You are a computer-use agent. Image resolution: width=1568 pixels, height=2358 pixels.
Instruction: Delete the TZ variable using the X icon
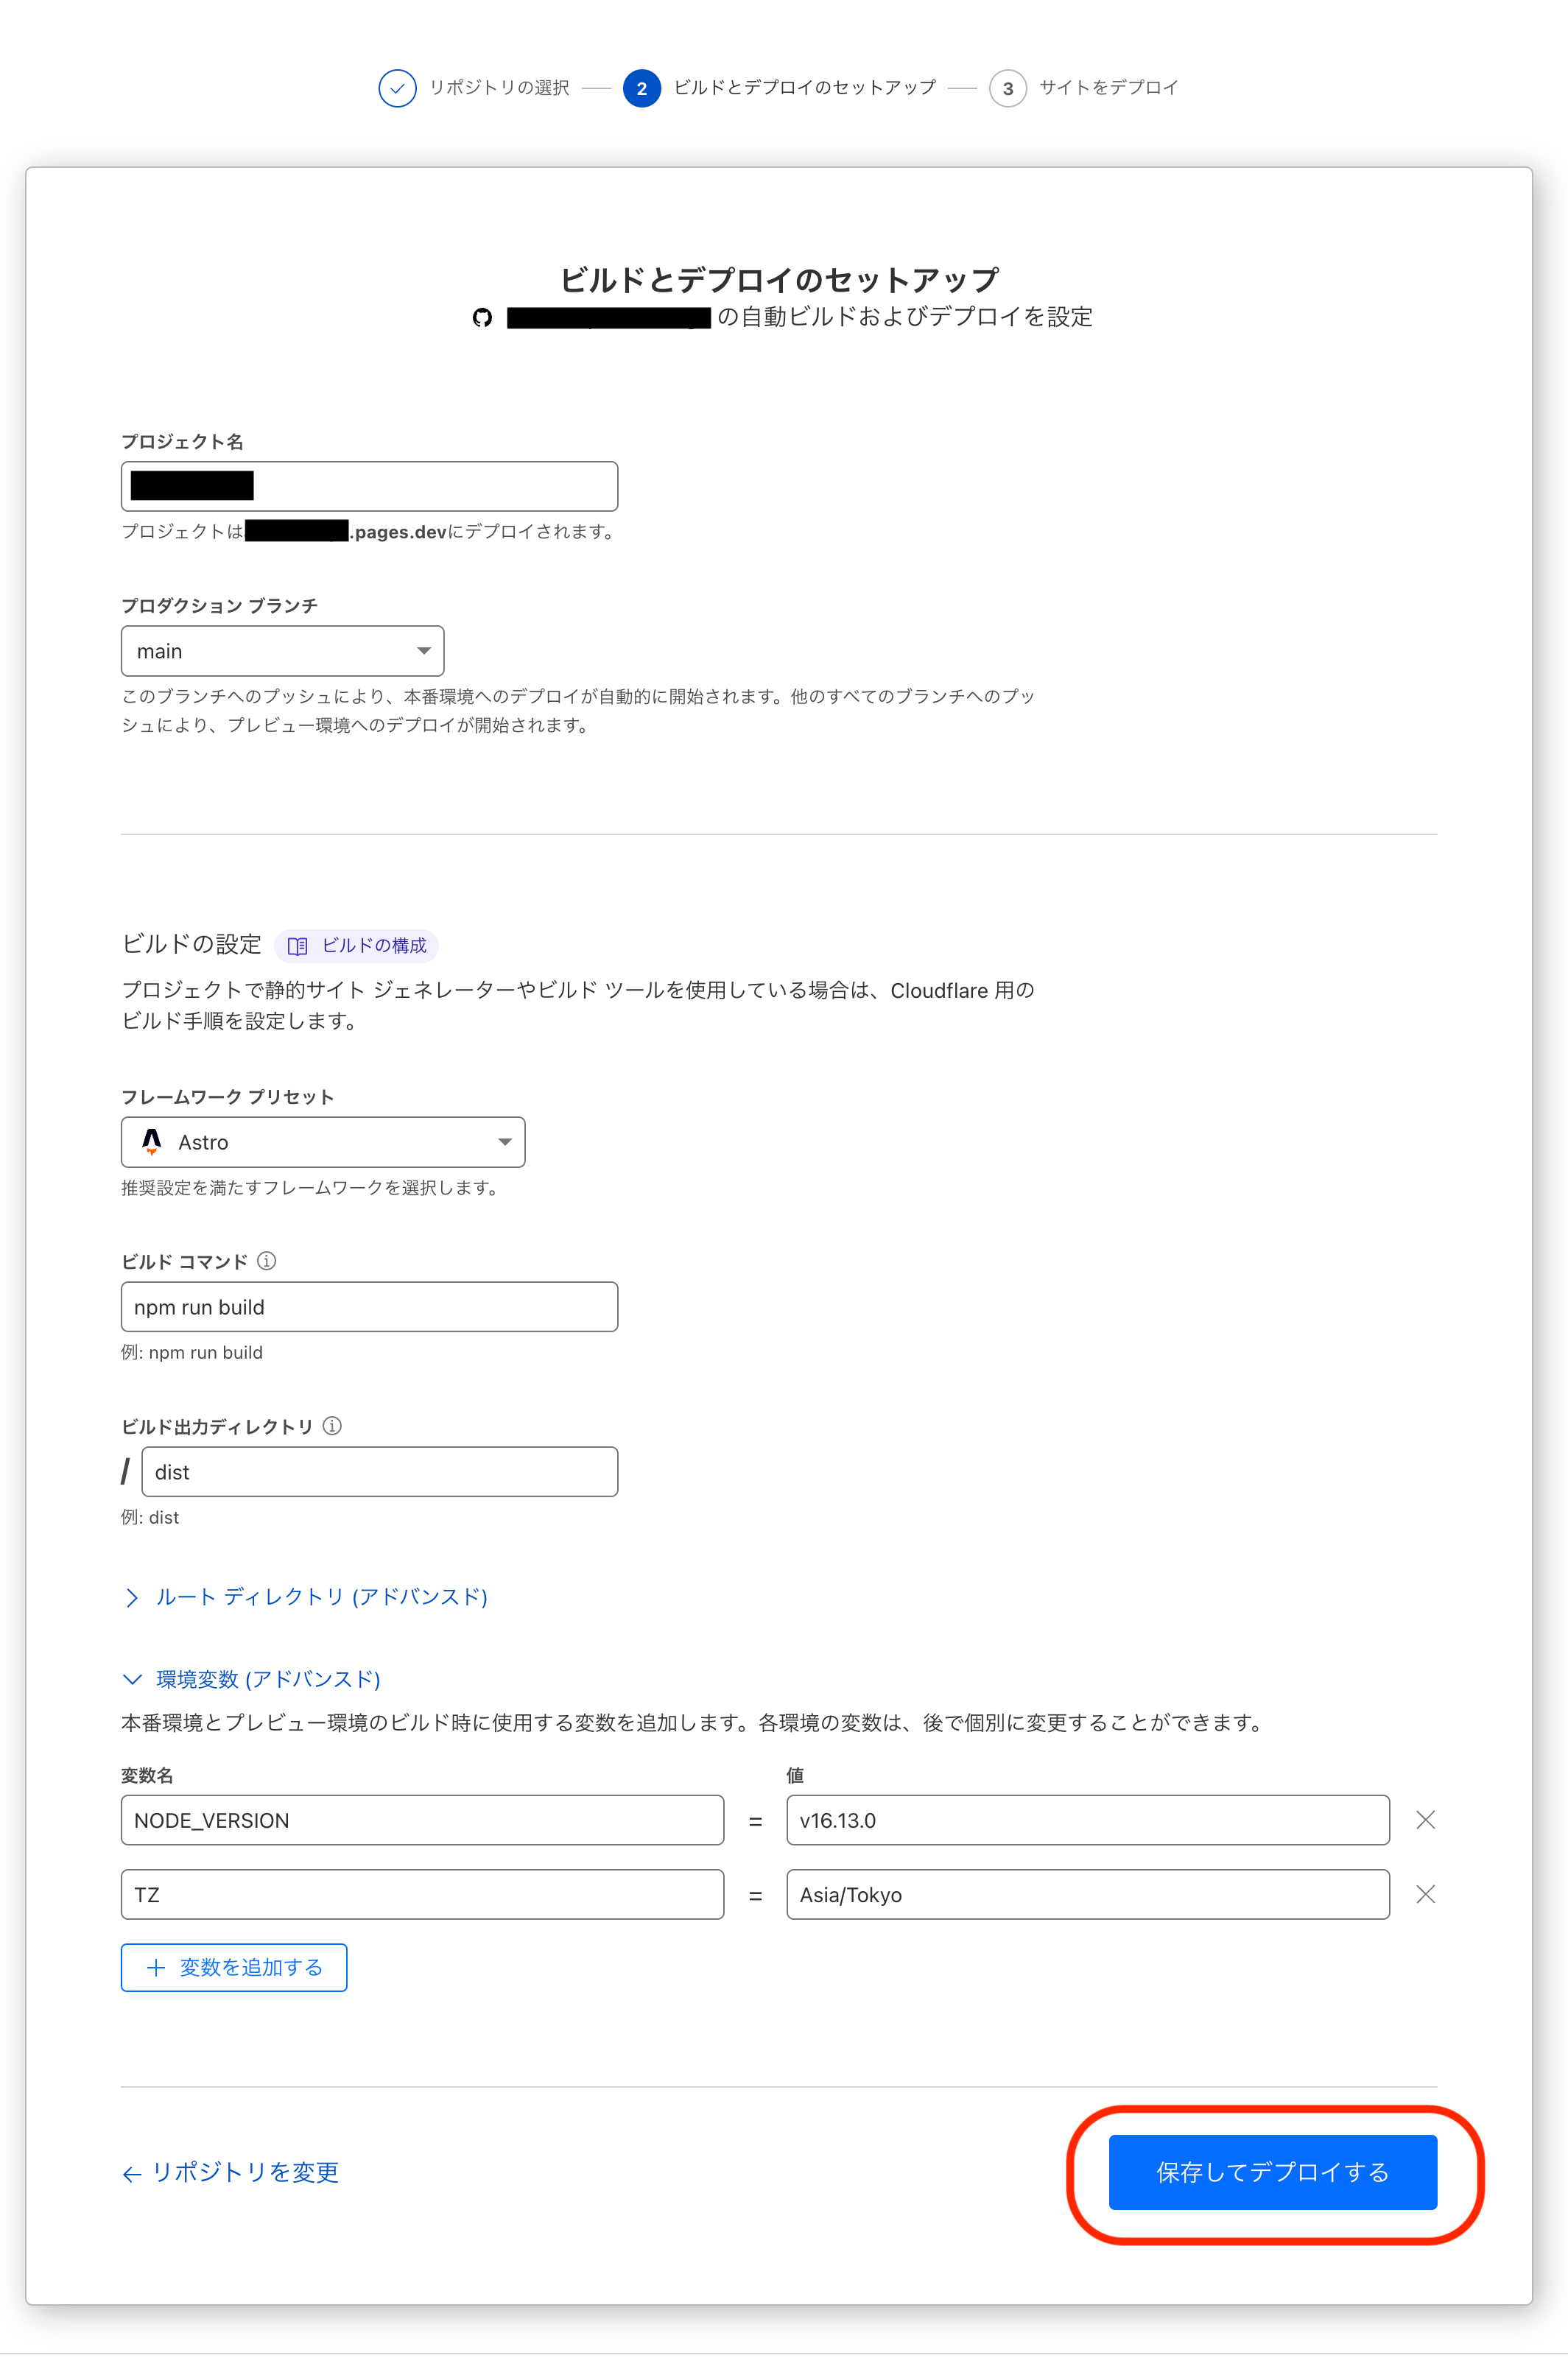(x=1425, y=1893)
